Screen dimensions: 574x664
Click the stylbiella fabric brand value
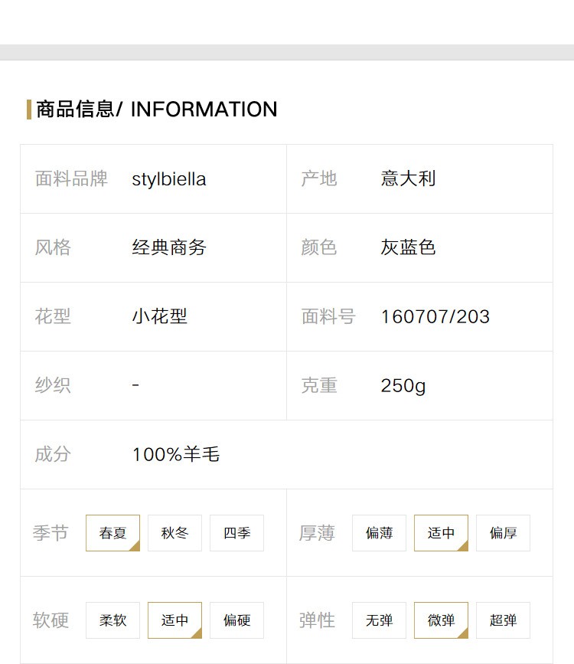[169, 179]
